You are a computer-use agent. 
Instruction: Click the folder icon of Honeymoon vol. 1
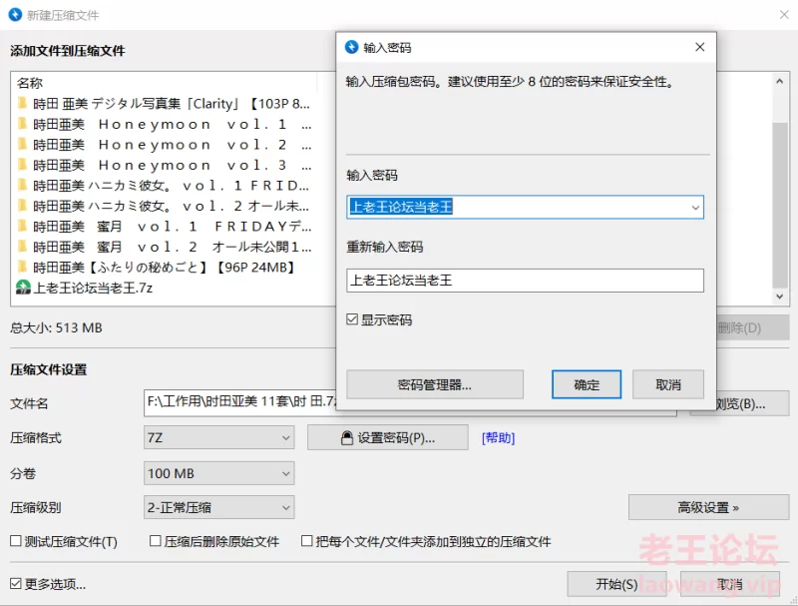tap(22, 124)
